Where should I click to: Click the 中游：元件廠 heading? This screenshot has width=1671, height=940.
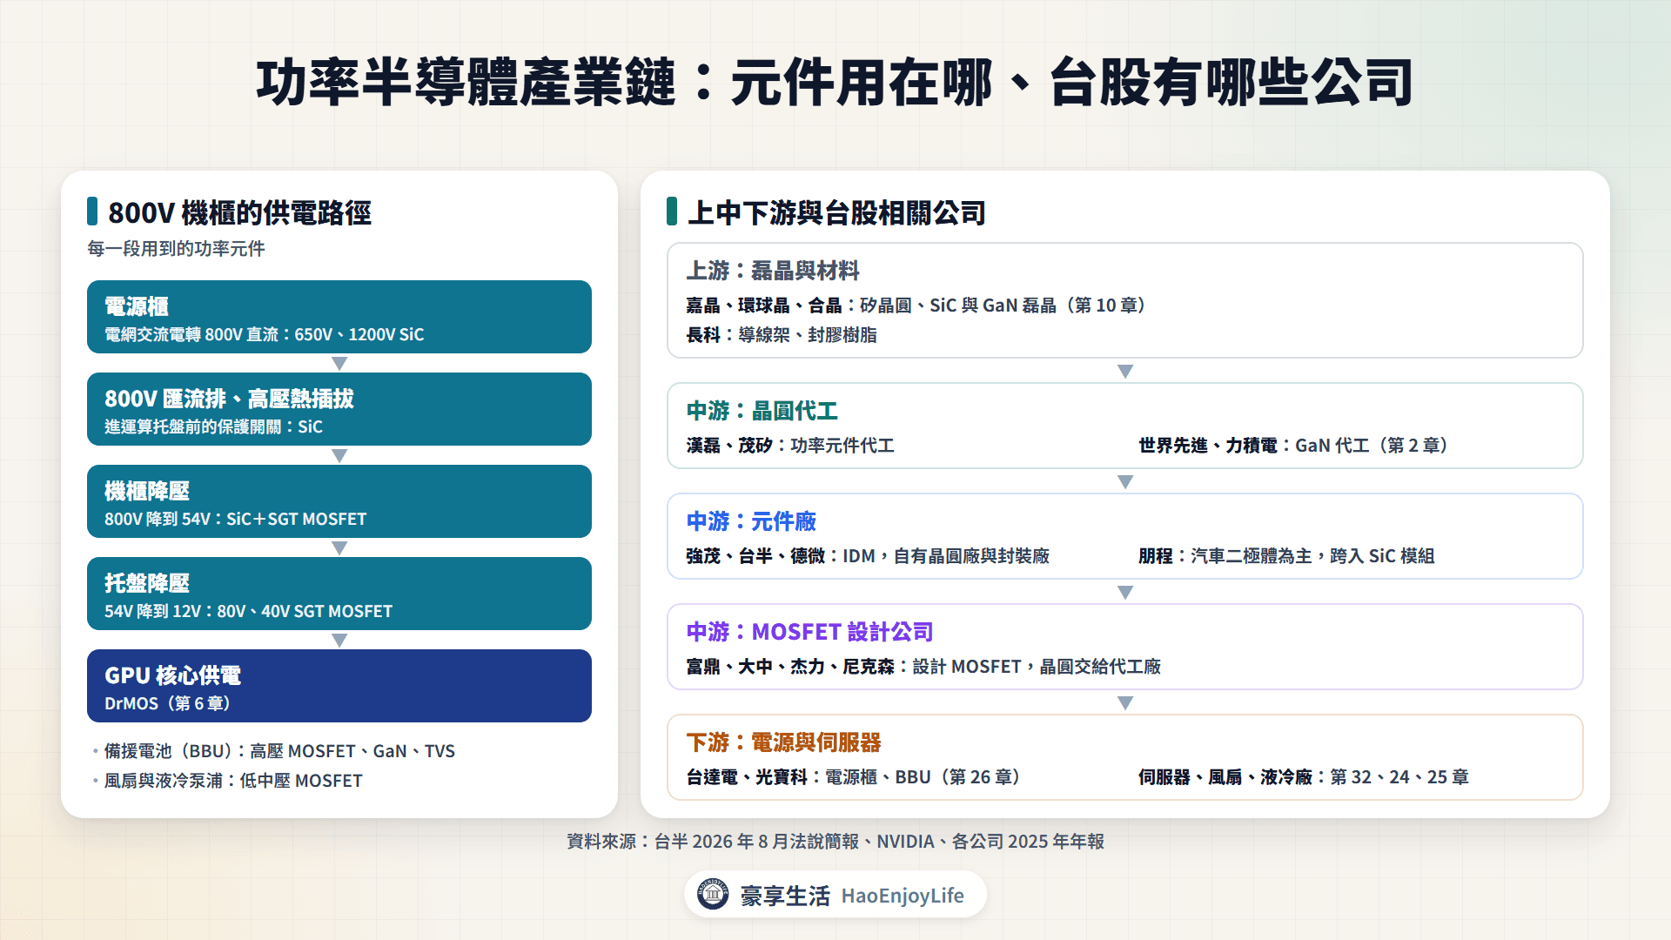click(751, 521)
